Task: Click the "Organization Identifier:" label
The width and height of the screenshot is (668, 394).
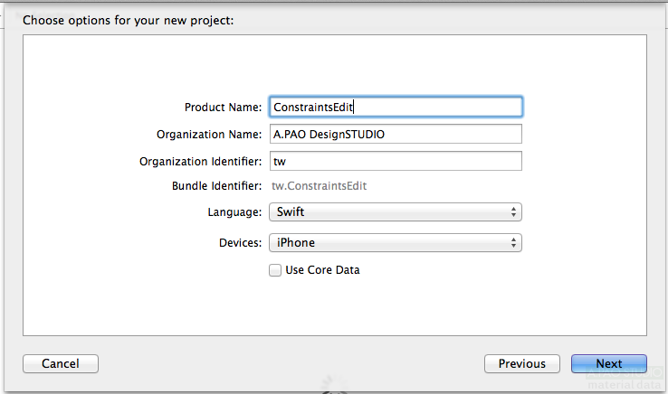Action: [x=200, y=161]
